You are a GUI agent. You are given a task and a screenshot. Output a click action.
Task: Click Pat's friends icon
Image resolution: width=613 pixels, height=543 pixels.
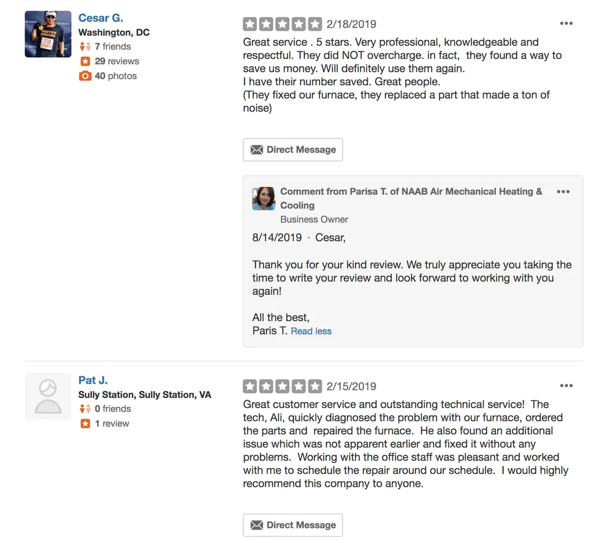tap(85, 409)
